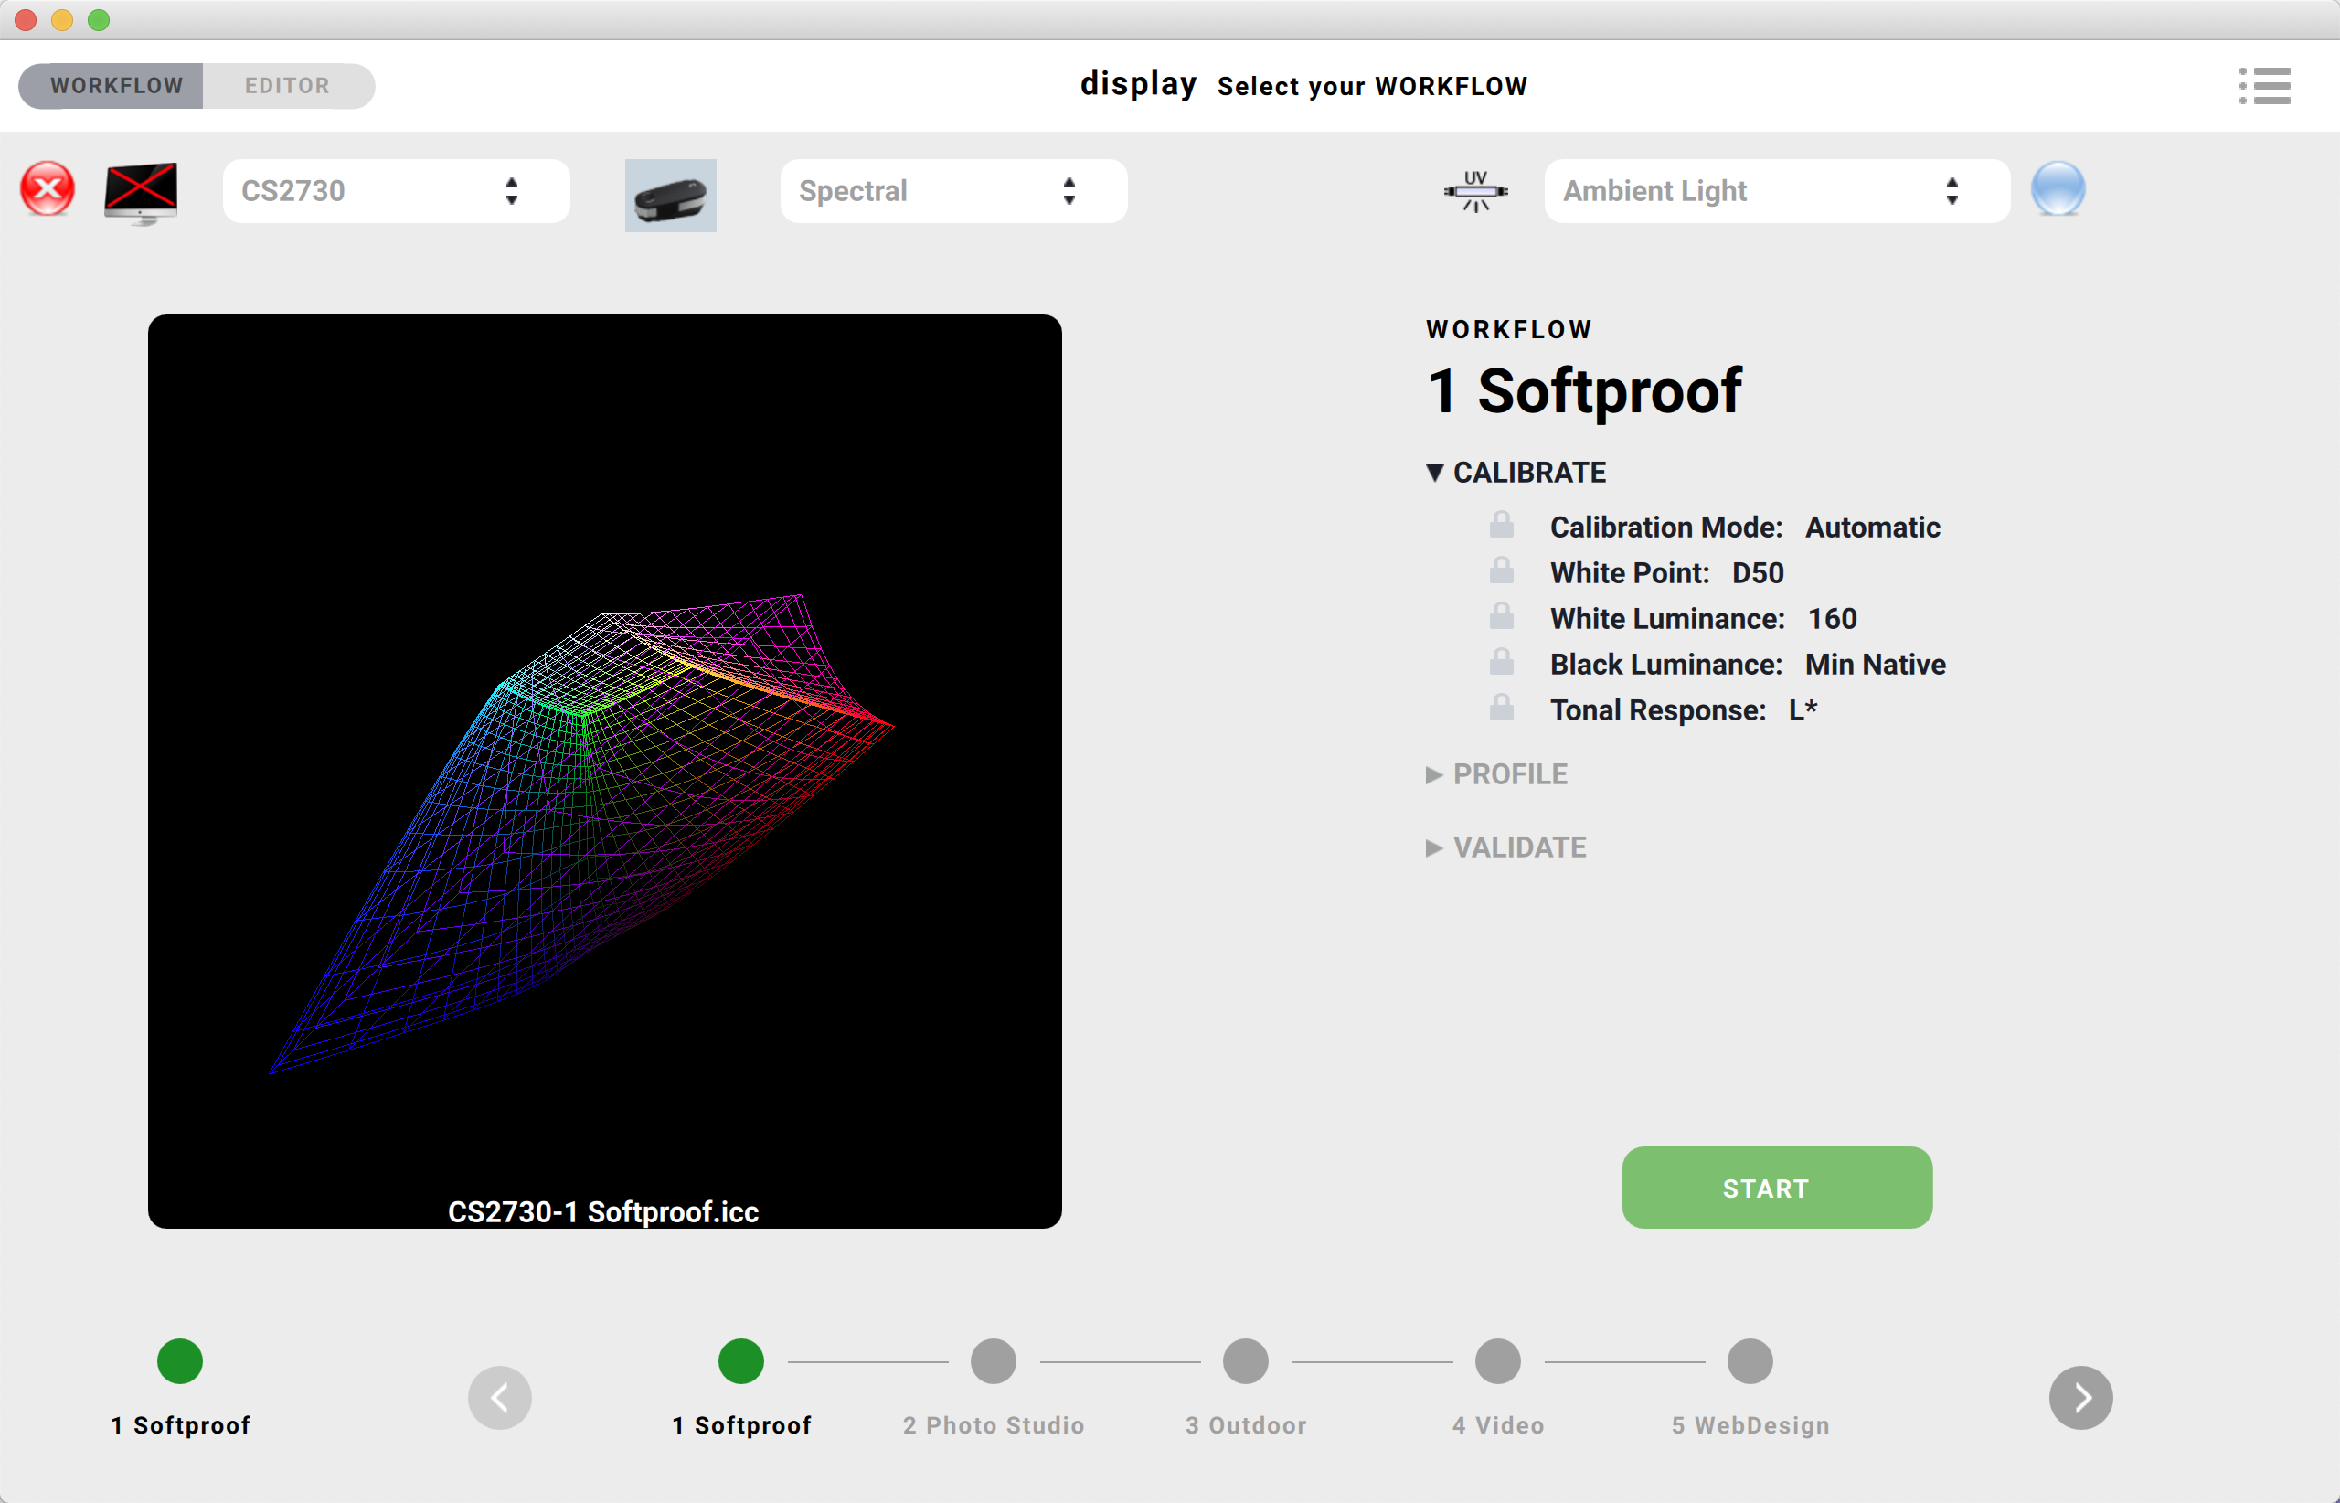Image resolution: width=2340 pixels, height=1503 pixels.
Task: Go to previous workflows with left arrow
Action: [500, 1397]
